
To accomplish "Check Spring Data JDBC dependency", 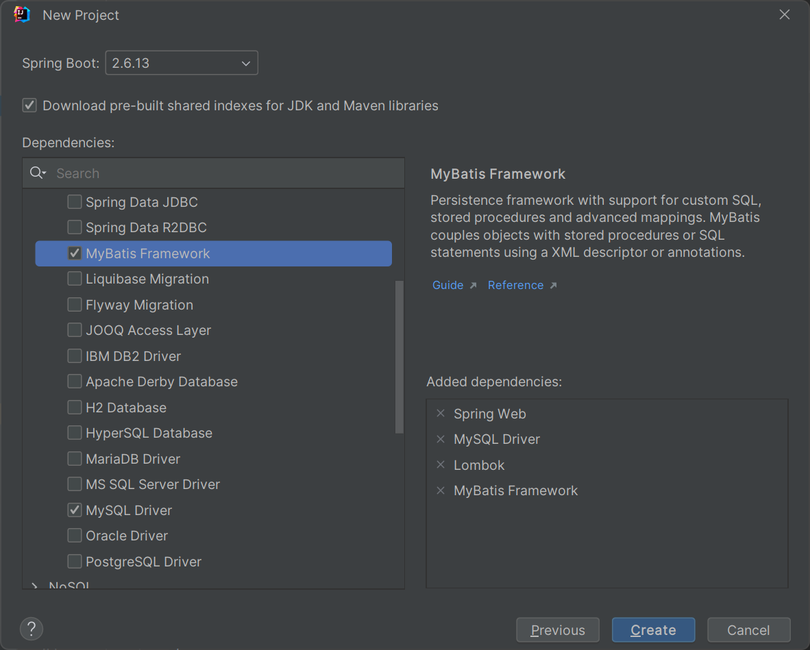I will pos(75,202).
